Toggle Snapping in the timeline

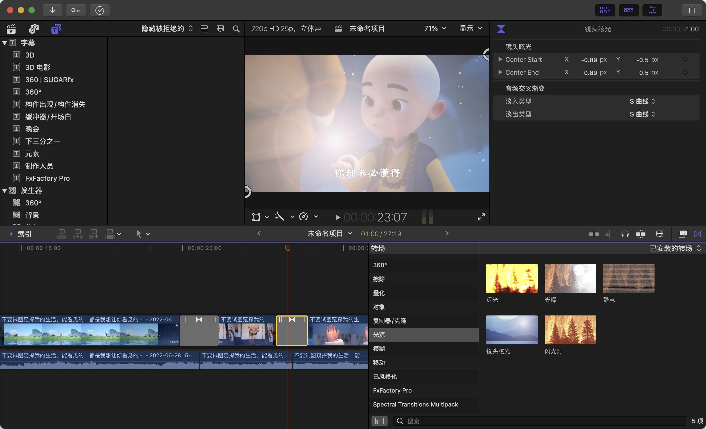pos(640,234)
